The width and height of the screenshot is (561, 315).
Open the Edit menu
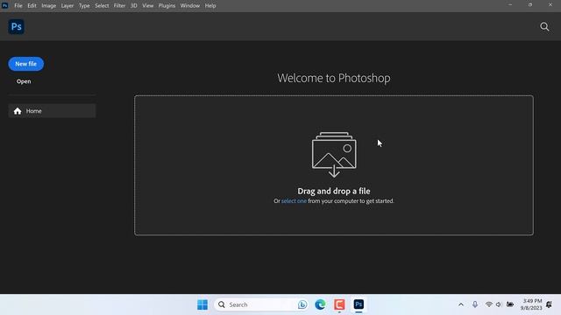tap(32, 6)
